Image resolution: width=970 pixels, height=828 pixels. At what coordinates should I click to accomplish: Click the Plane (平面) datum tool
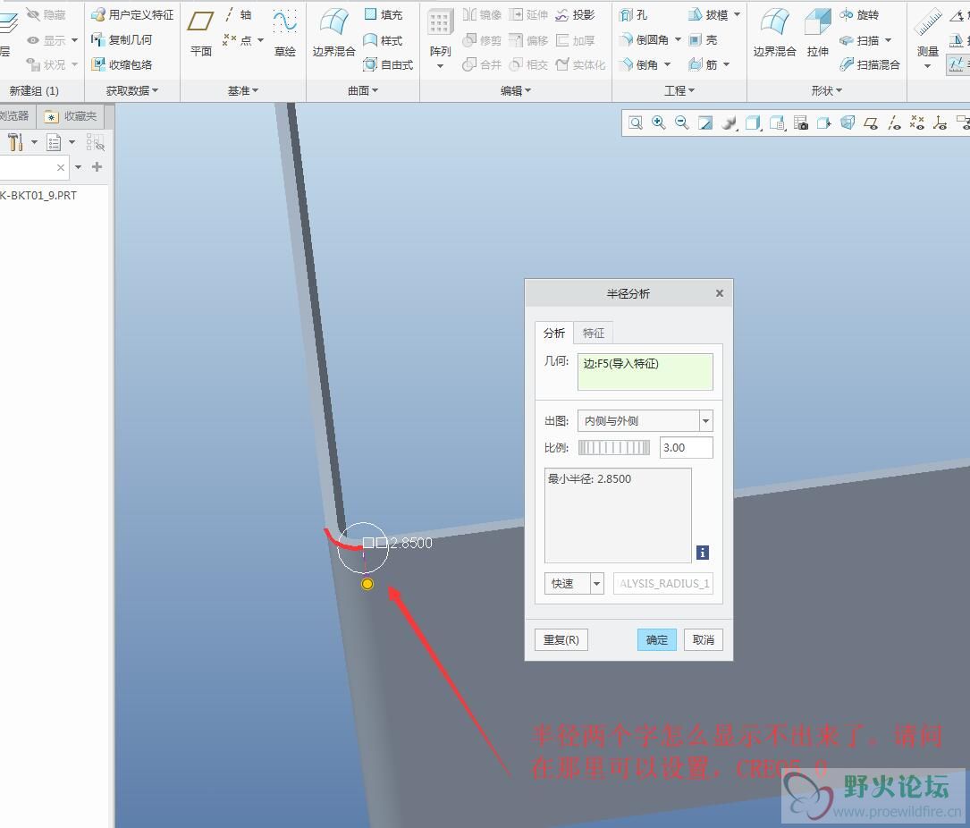point(201,34)
